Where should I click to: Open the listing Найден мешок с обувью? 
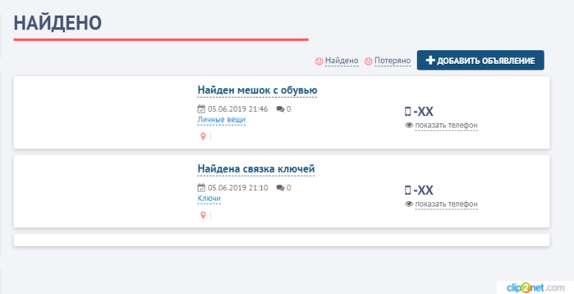257,90
